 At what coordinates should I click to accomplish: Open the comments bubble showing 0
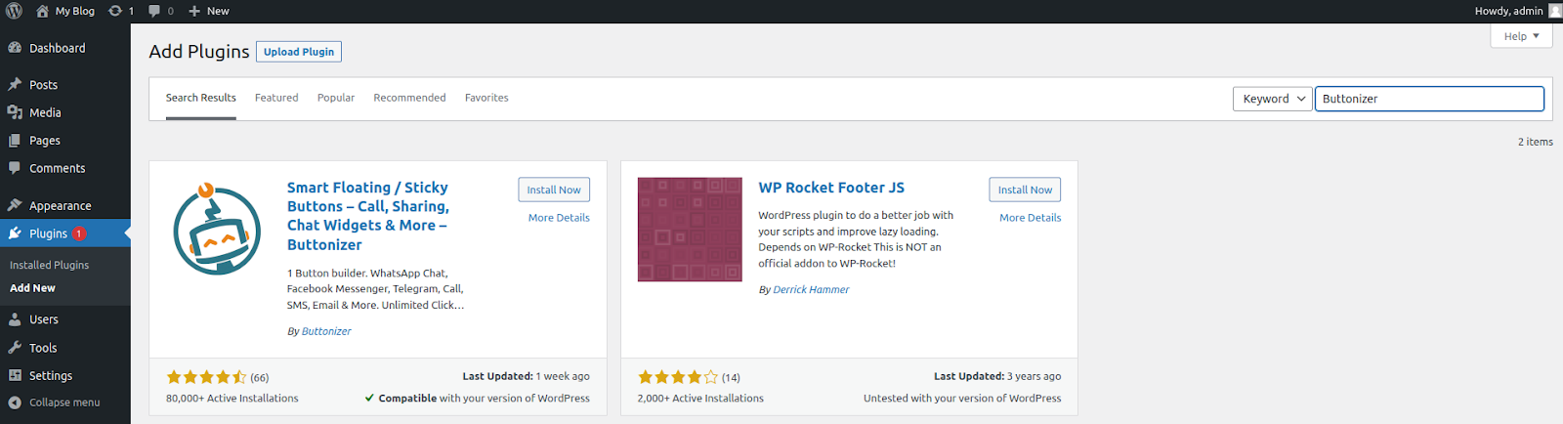tap(161, 11)
